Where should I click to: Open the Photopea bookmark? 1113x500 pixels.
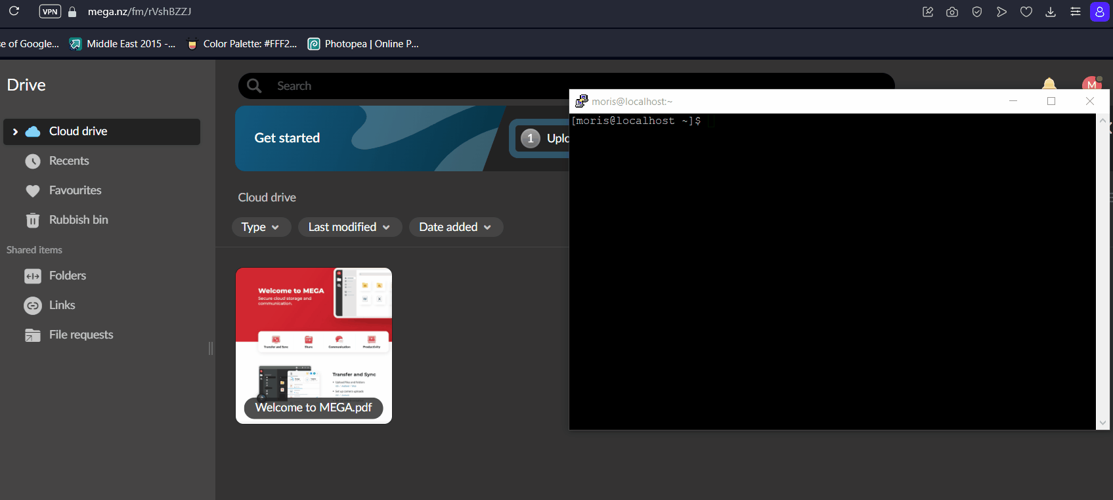coord(363,44)
